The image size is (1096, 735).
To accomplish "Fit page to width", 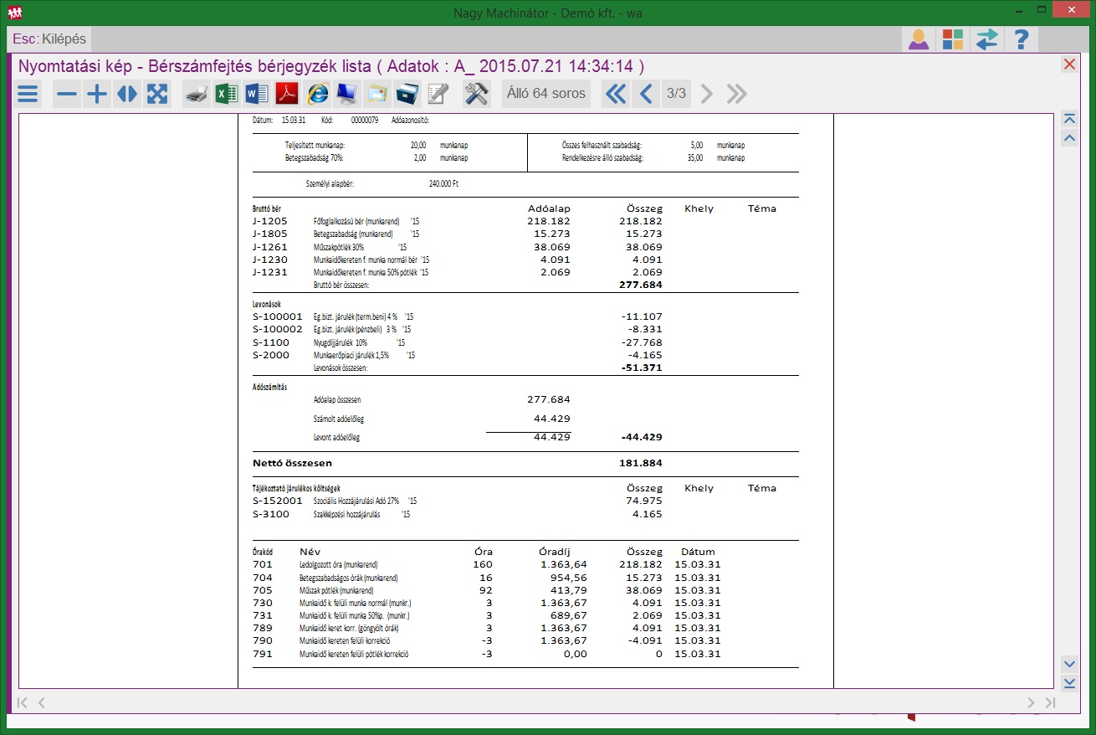I will click(x=127, y=94).
